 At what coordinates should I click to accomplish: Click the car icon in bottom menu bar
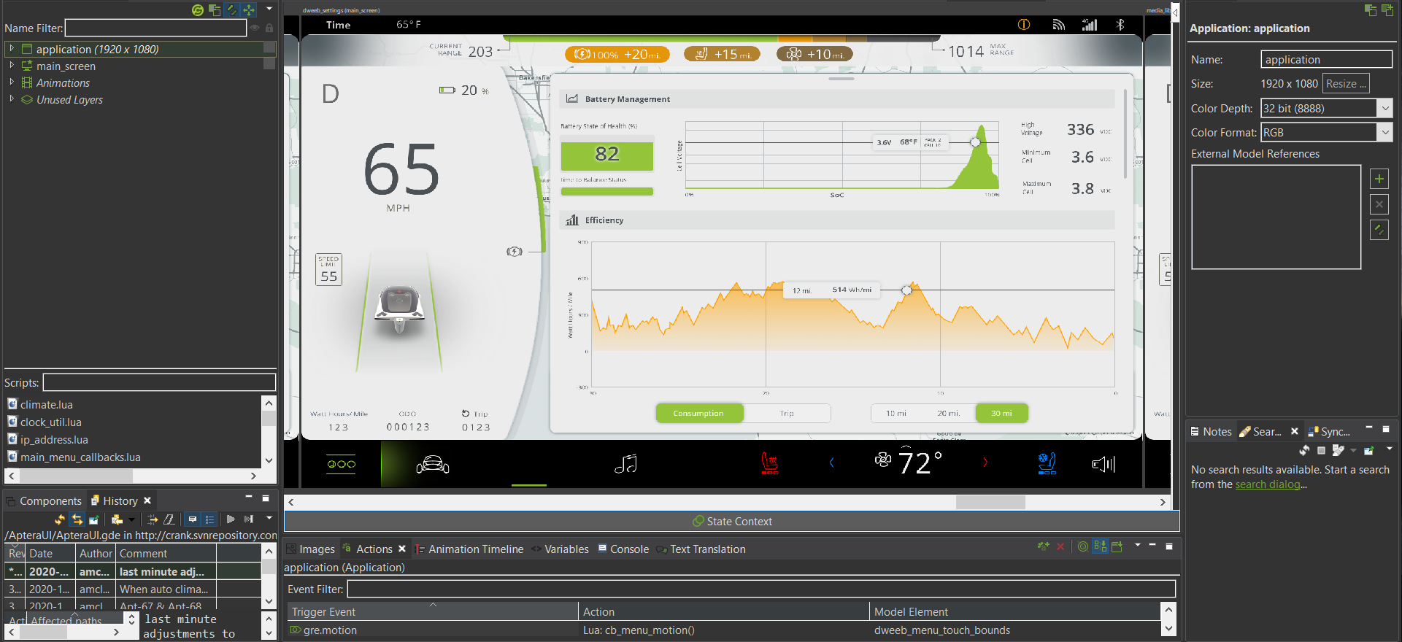point(433,464)
